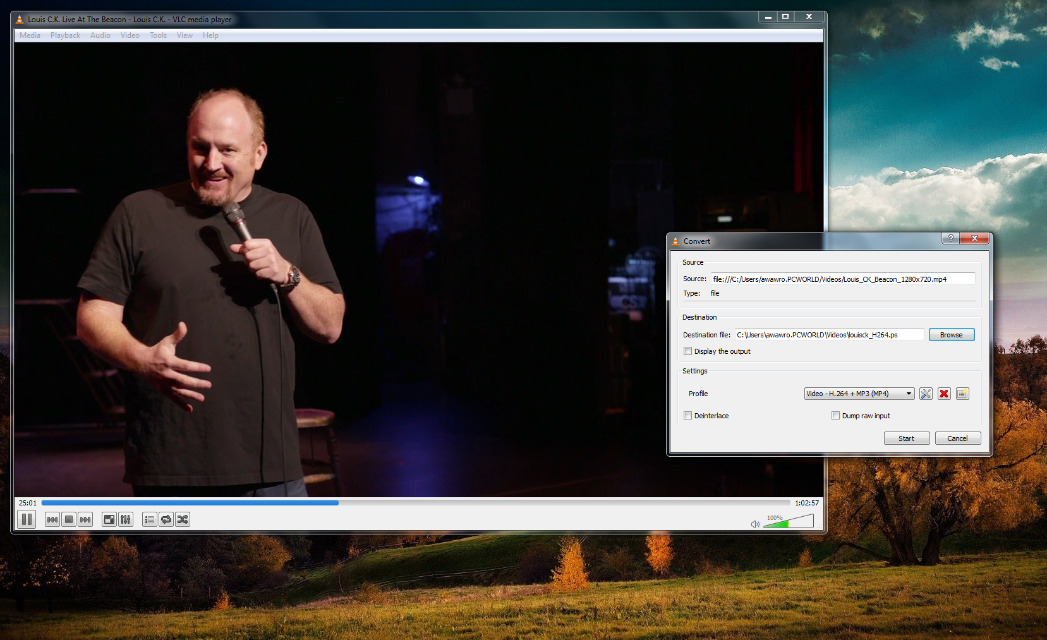Check the Deinterlace option
This screenshot has height=640, width=1047.
(x=688, y=416)
